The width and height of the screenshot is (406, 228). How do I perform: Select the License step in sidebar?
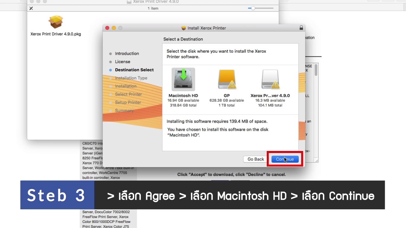pos(122,62)
